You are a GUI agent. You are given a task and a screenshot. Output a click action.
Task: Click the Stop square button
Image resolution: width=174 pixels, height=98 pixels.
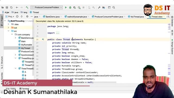tap(83, 7)
